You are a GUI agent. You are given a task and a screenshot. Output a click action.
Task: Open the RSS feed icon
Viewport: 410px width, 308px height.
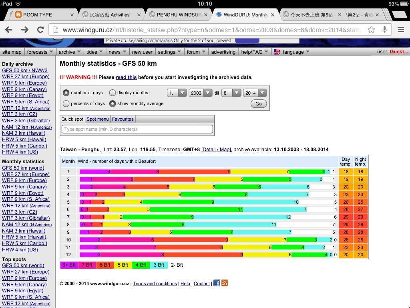[225, 283]
